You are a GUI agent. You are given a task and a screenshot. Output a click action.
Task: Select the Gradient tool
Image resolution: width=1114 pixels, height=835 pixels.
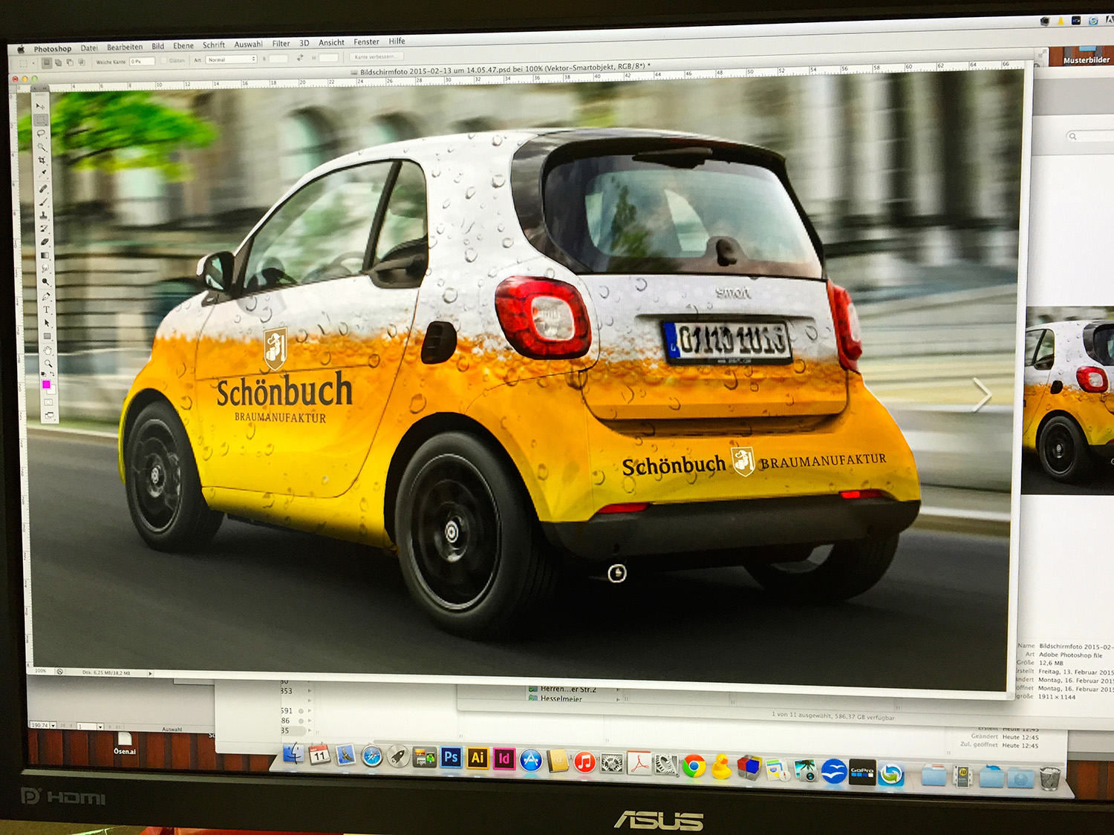pyautogui.click(x=45, y=255)
